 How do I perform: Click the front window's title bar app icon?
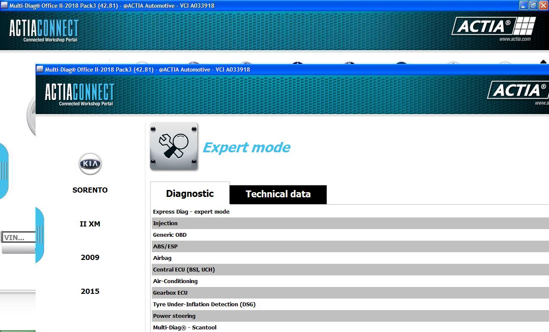(40, 69)
